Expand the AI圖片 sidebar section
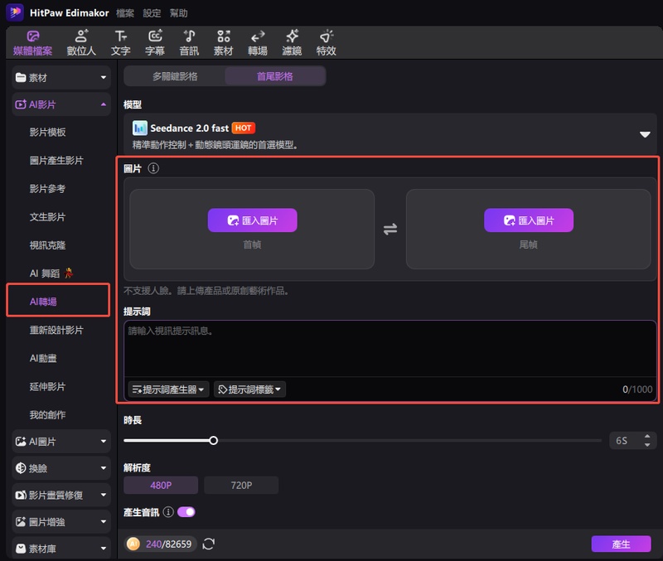Screen dimensions: 663x561 (61, 442)
